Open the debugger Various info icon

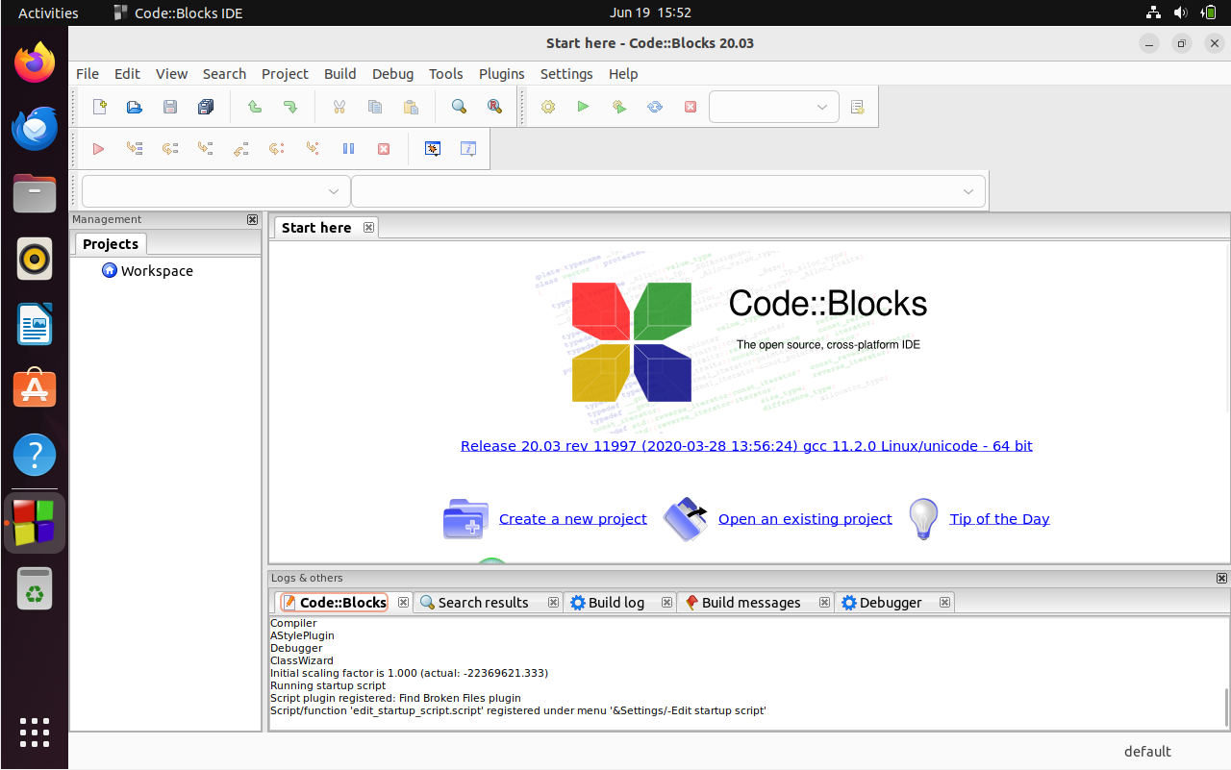pyautogui.click(x=468, y=149)
